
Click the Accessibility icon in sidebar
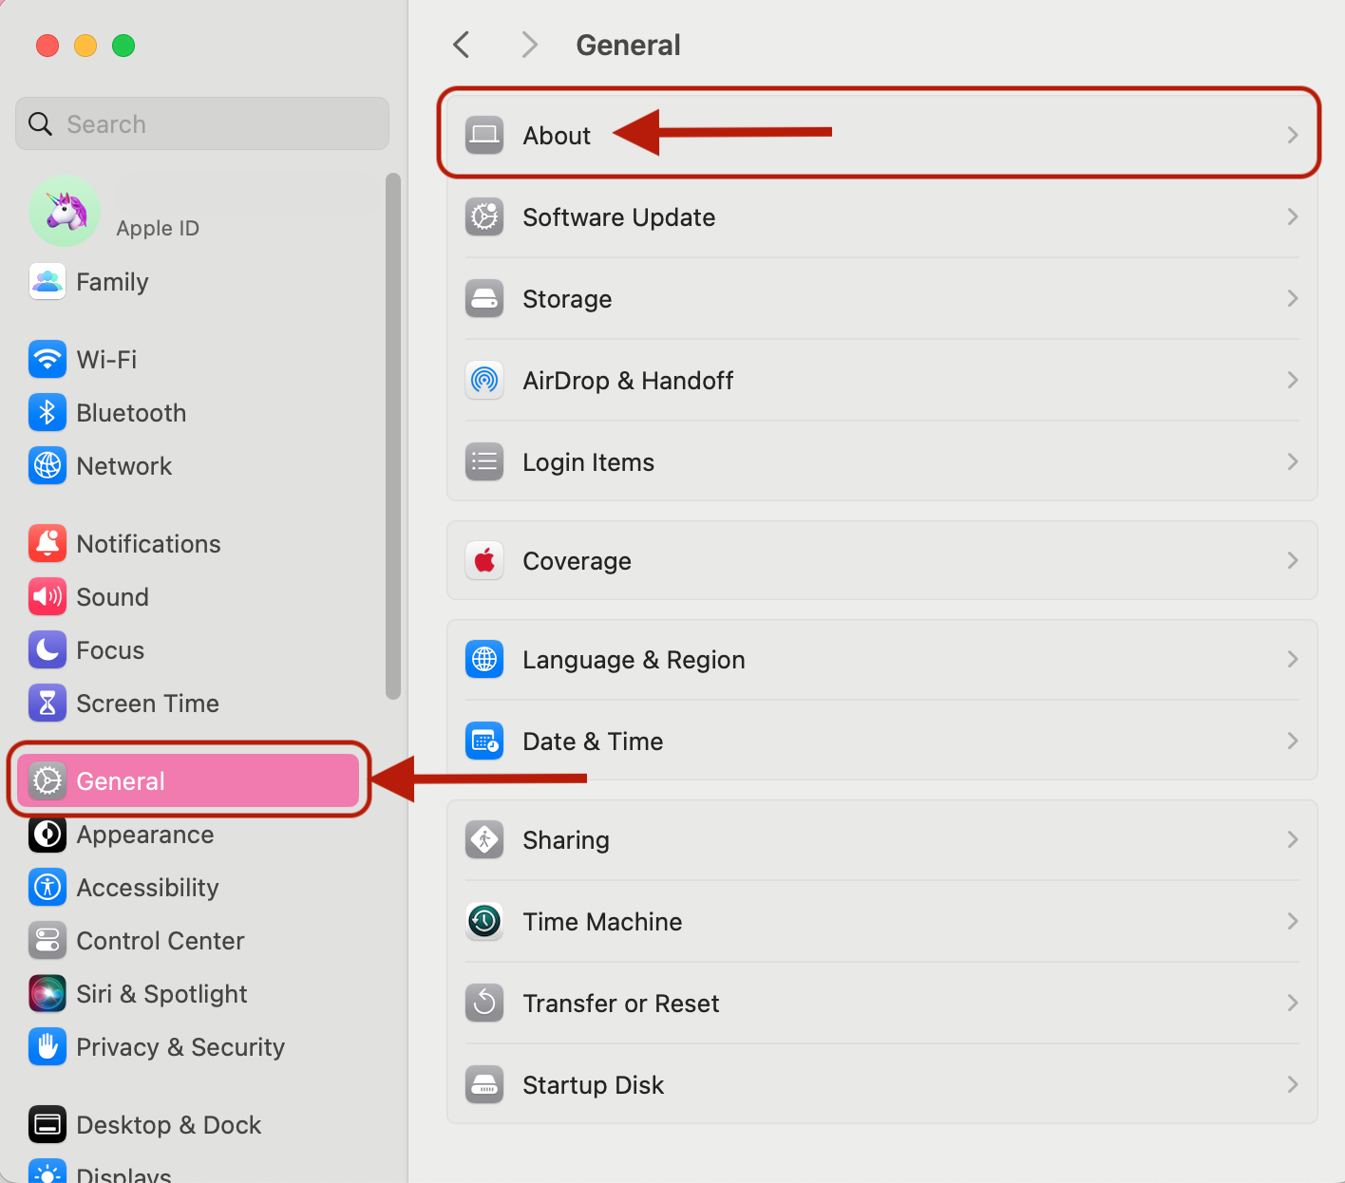tap(47, 887)
